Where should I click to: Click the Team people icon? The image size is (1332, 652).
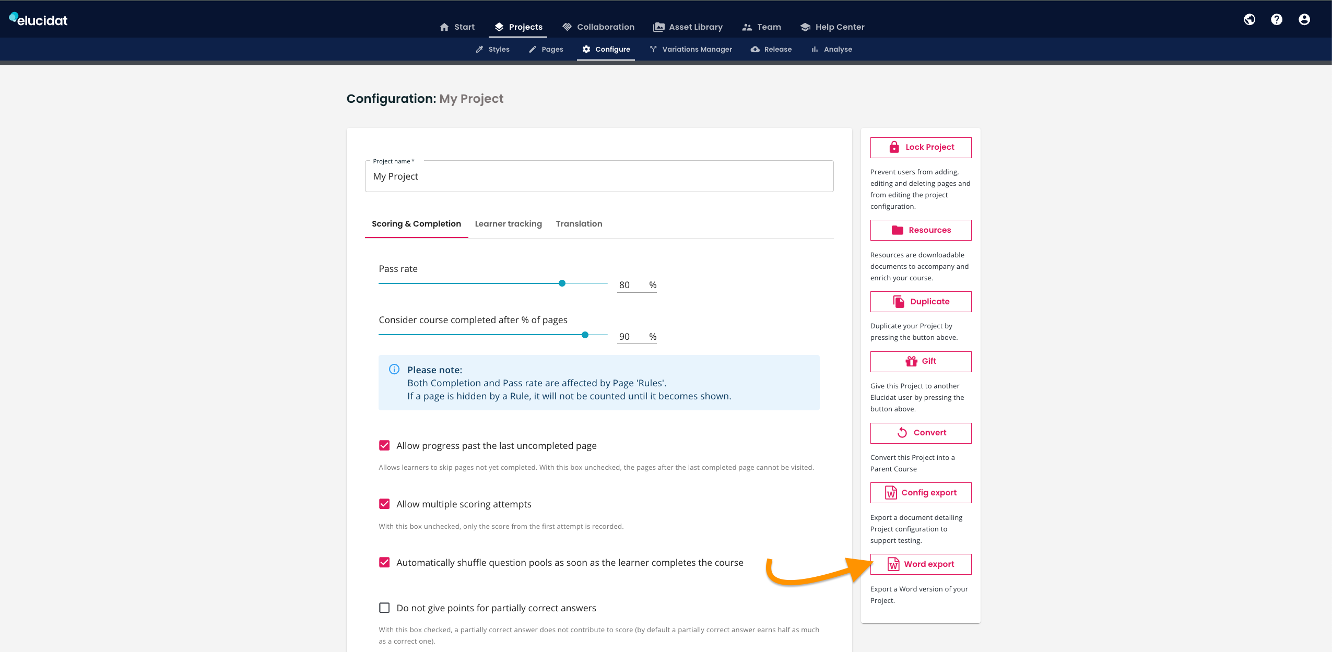pyautogui.click(x=747, y=27)
